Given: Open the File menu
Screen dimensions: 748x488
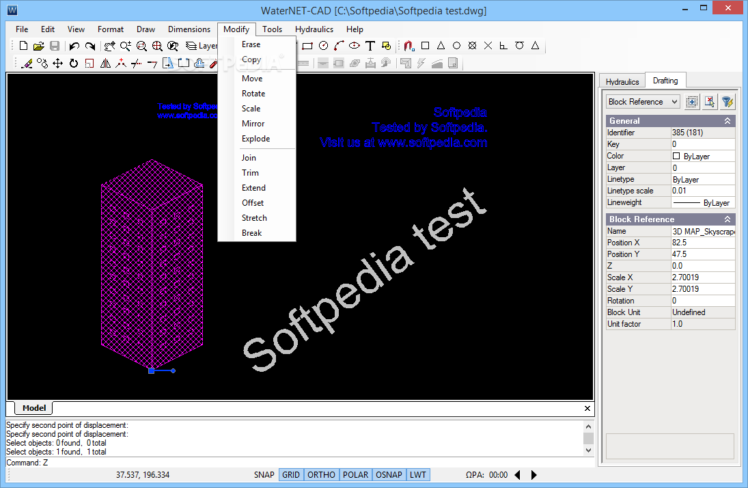Looking at the screenshot, I should point(22,29).
